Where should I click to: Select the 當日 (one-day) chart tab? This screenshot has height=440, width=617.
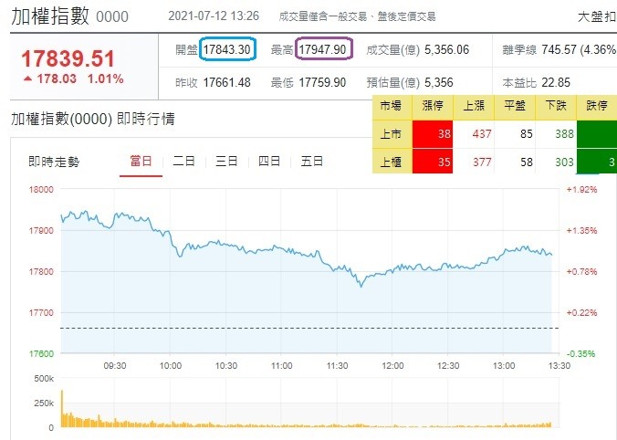(140, 162)
